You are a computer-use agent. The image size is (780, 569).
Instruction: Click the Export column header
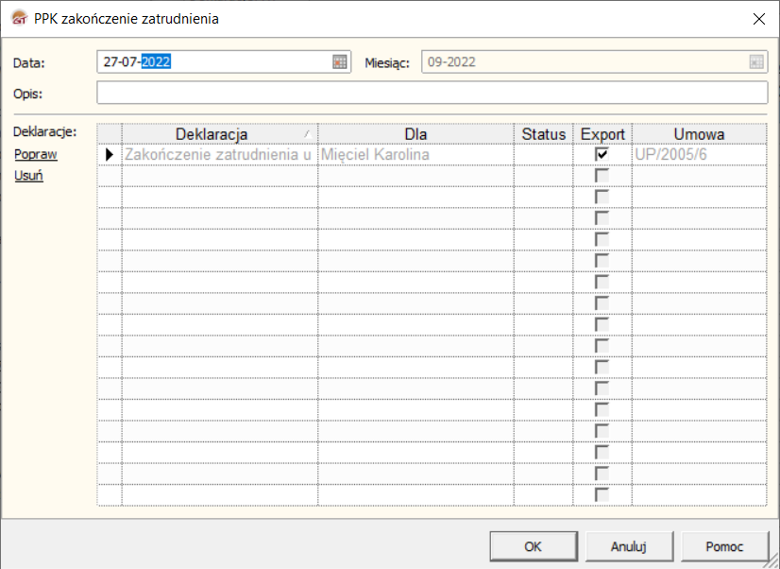602,134
